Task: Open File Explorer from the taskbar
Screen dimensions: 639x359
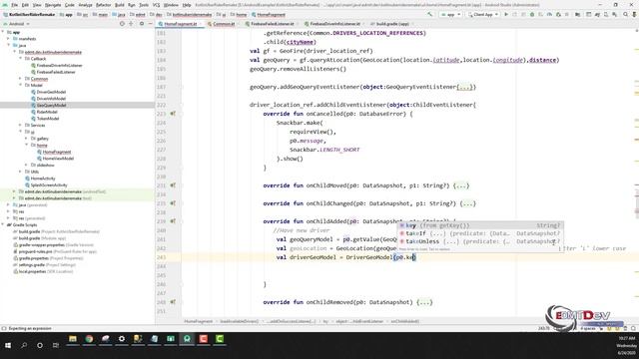Action: pos(73,339)
